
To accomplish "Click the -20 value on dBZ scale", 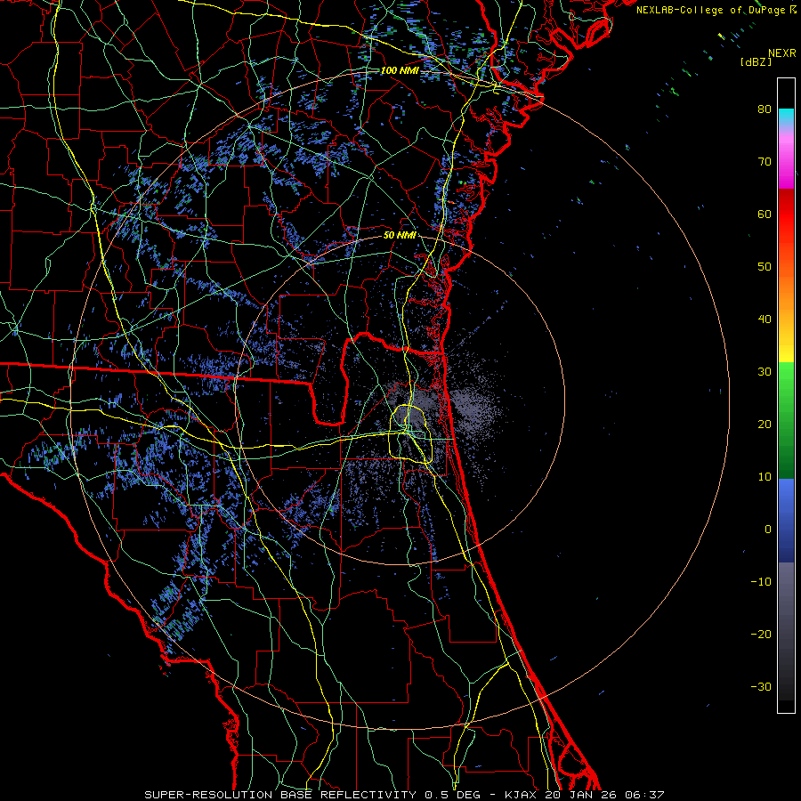I will [x=761, y=634].
